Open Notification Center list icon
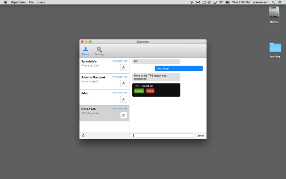The height and width of the screenshot is (179, 286). pos(280,2)
